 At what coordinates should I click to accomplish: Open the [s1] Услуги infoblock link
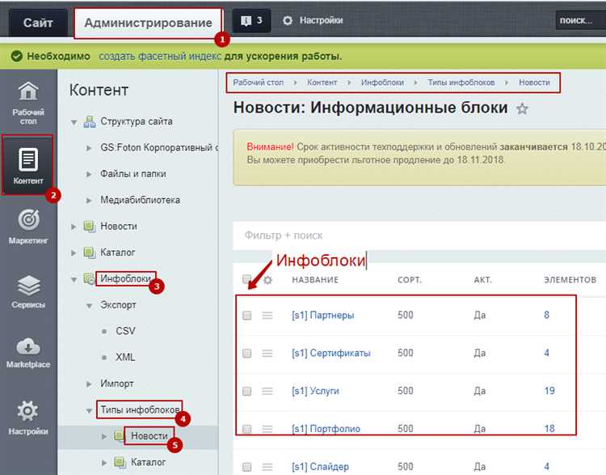pyautogui.click(x=315, y=391)
